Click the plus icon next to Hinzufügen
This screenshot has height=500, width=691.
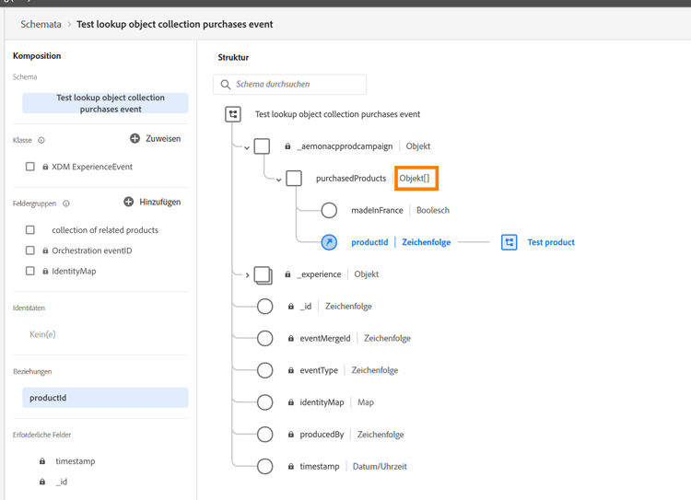click(129, 202)
